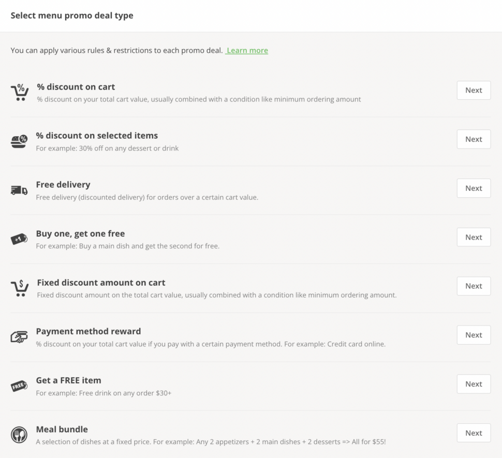Select Next for Buy one, get one free
This screenshot has height=458, width=502.
(x=474, y=237)
